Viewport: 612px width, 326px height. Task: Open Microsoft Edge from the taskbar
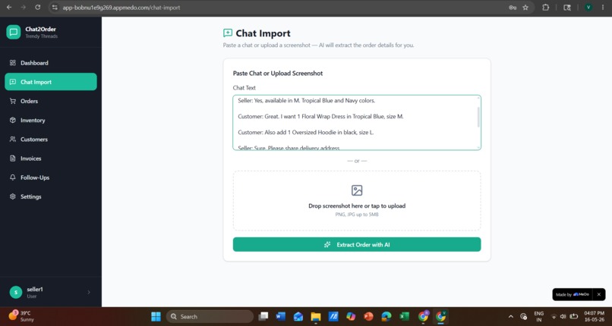(386, 317)
